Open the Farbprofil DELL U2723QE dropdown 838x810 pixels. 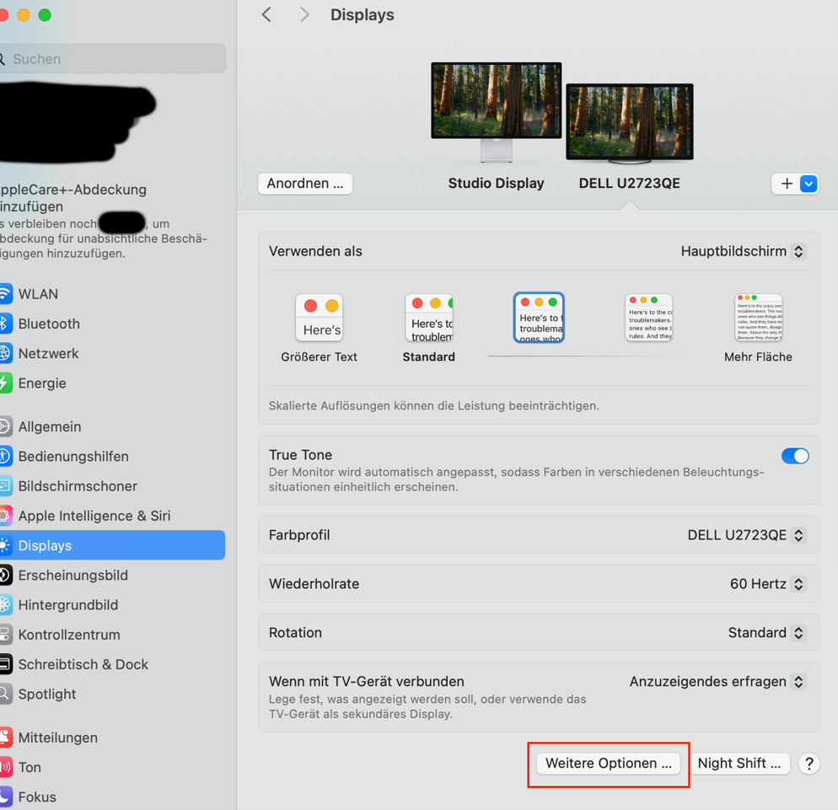pos(746,535)
